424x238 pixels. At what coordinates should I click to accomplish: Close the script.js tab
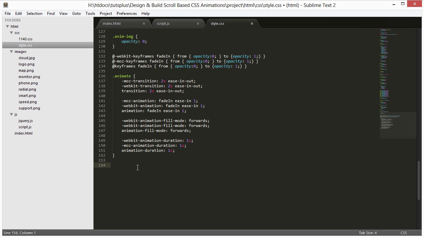click(x=198, y=23)
